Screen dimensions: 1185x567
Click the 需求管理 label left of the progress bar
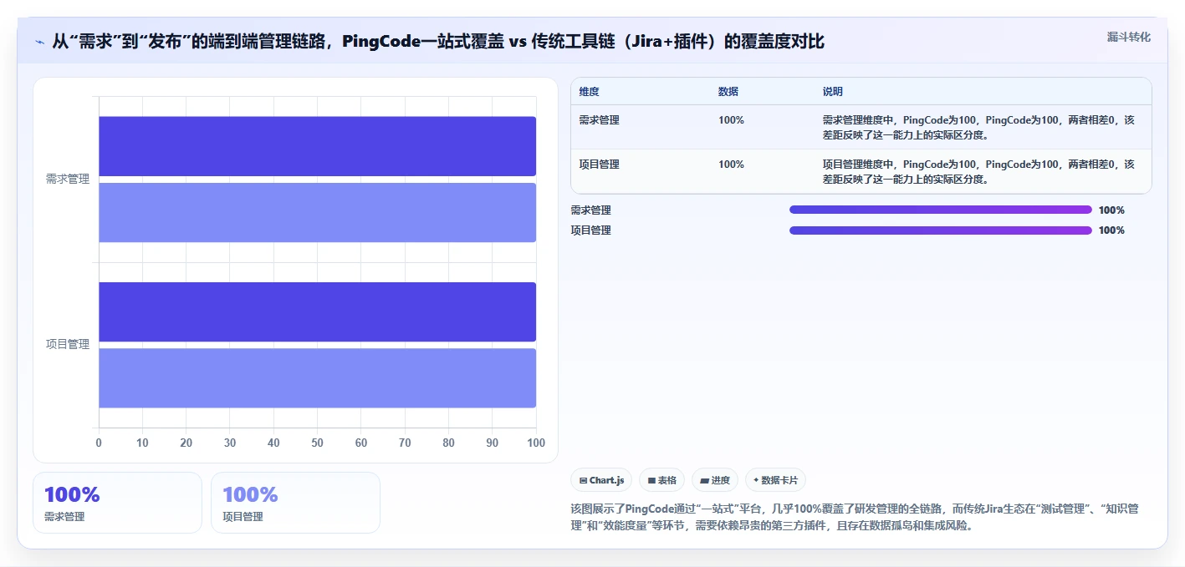591,210
